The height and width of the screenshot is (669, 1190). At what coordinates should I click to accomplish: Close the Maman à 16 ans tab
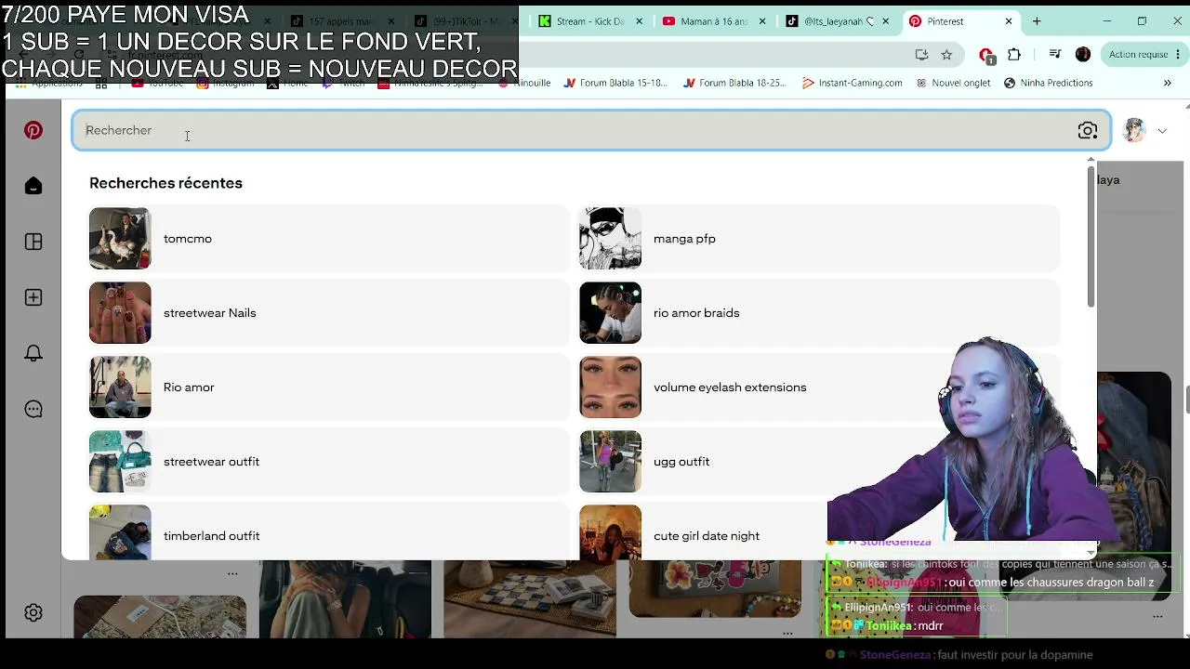point(762,21)
